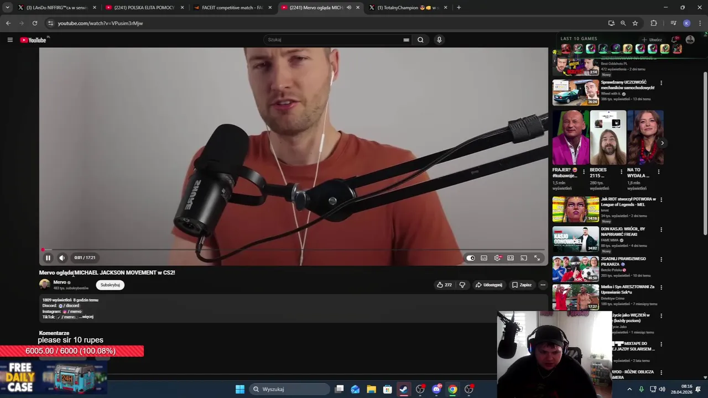Screen dimensions: 708x398
Task: Open the Mervo channel avatar
Action: pyautogui.click(x=44, y=284)
